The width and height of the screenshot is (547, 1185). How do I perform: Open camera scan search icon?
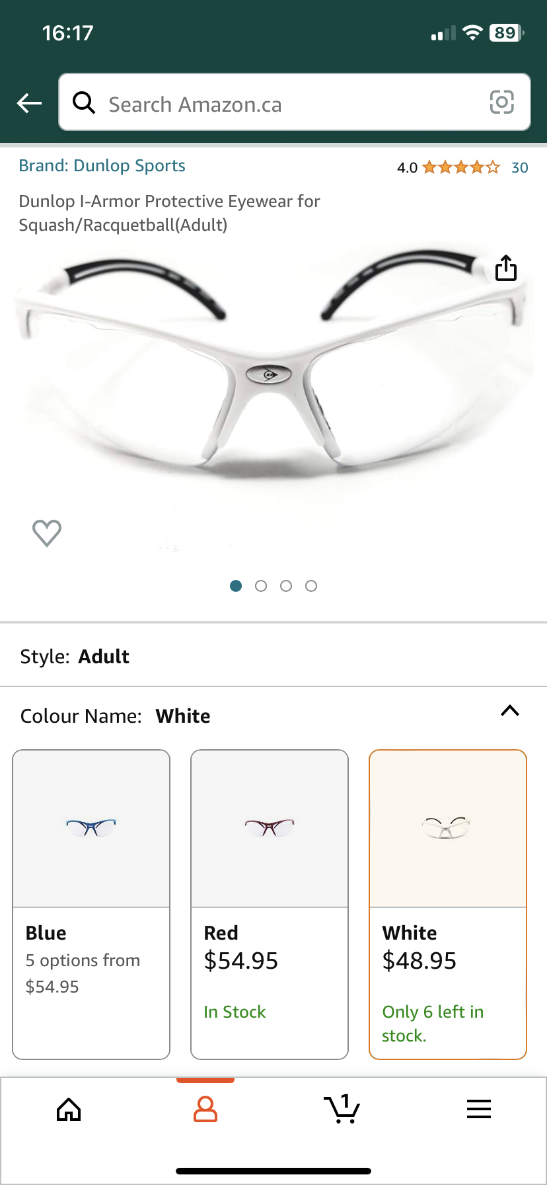[501, 102]
